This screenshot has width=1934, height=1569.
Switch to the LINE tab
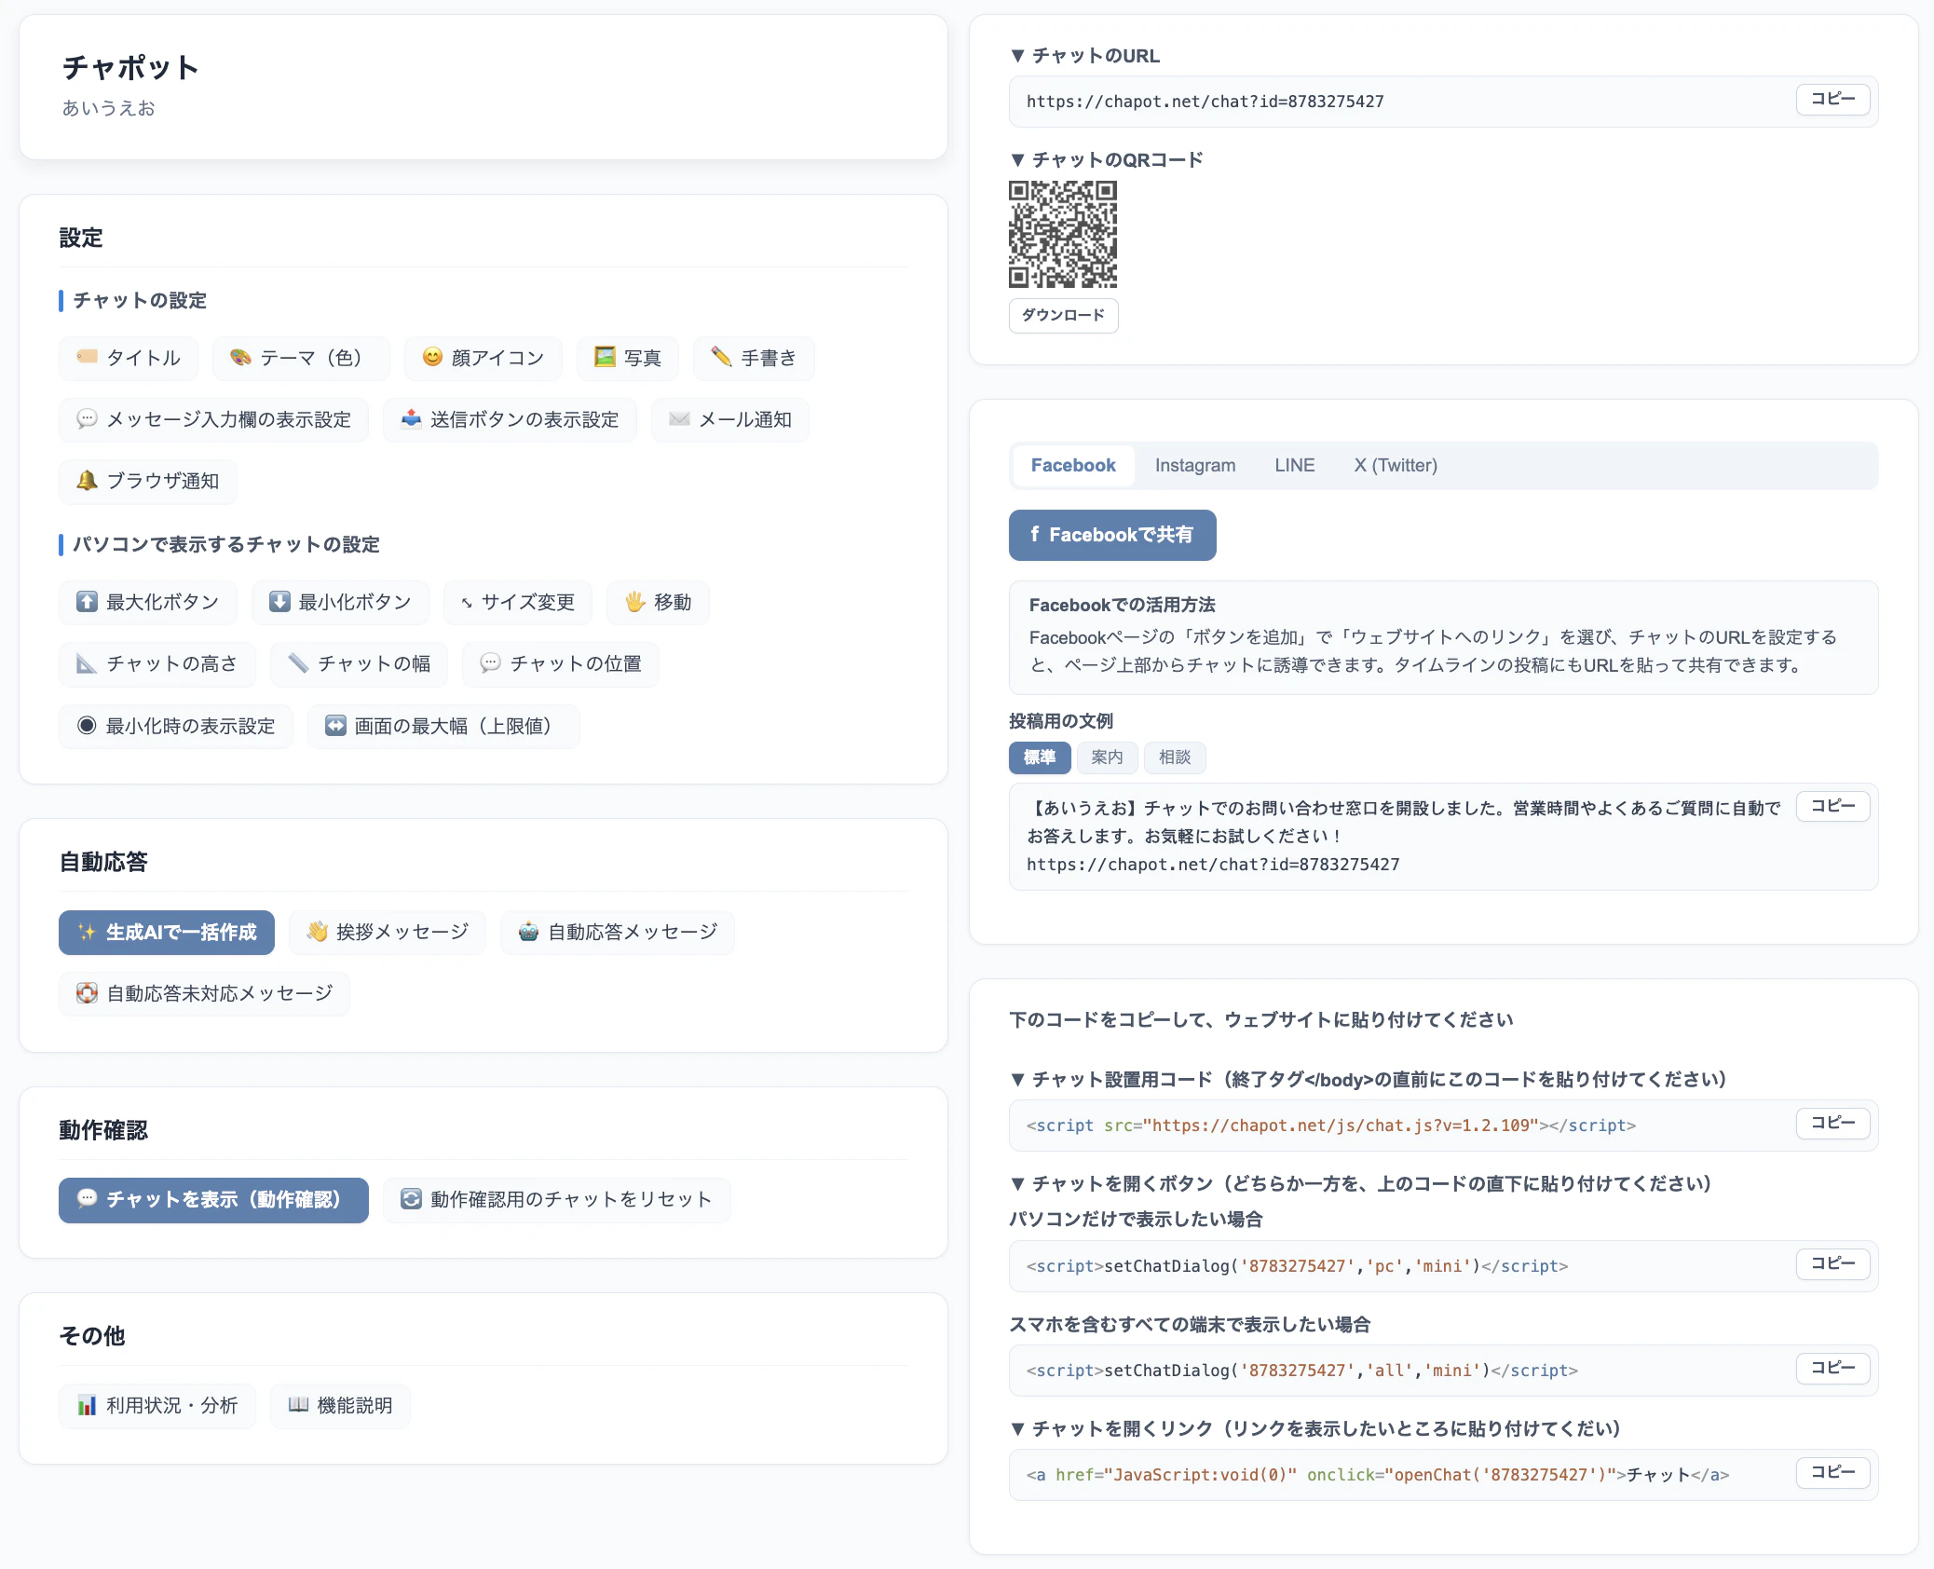(1294, 466)
